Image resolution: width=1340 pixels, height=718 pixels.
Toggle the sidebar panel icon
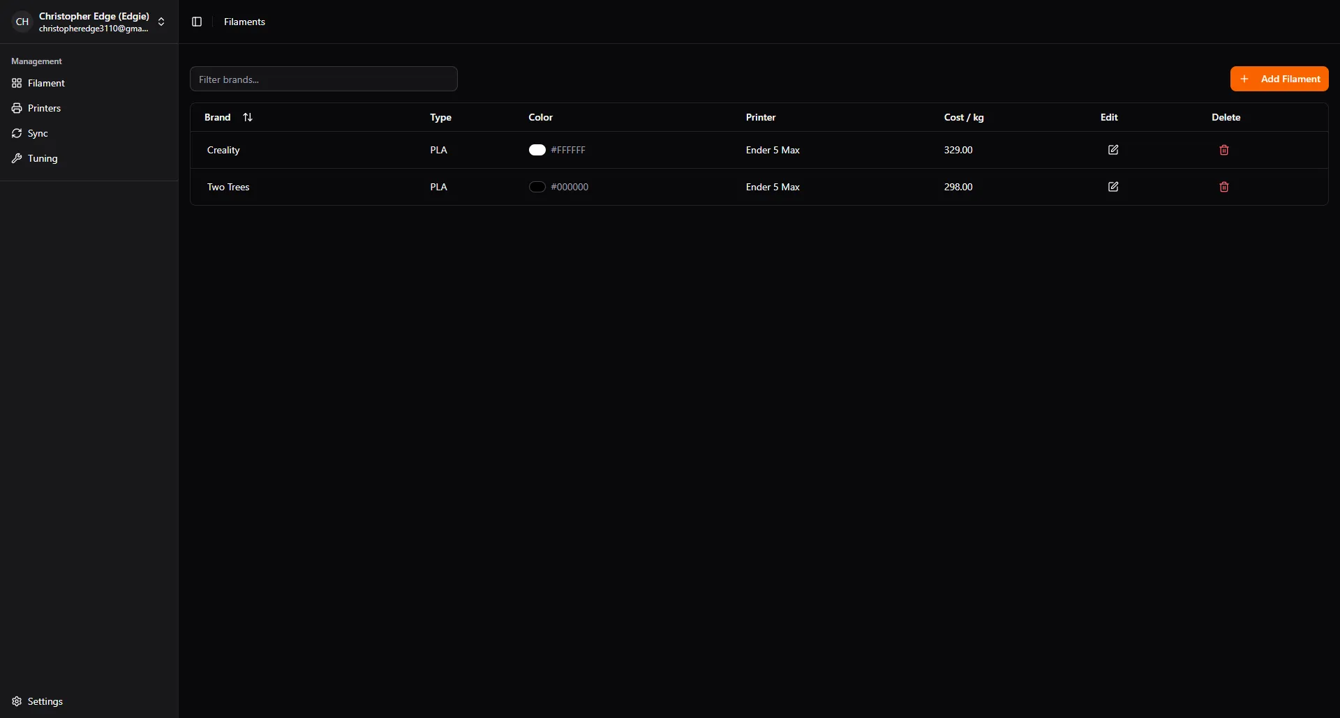coord(197,22)
